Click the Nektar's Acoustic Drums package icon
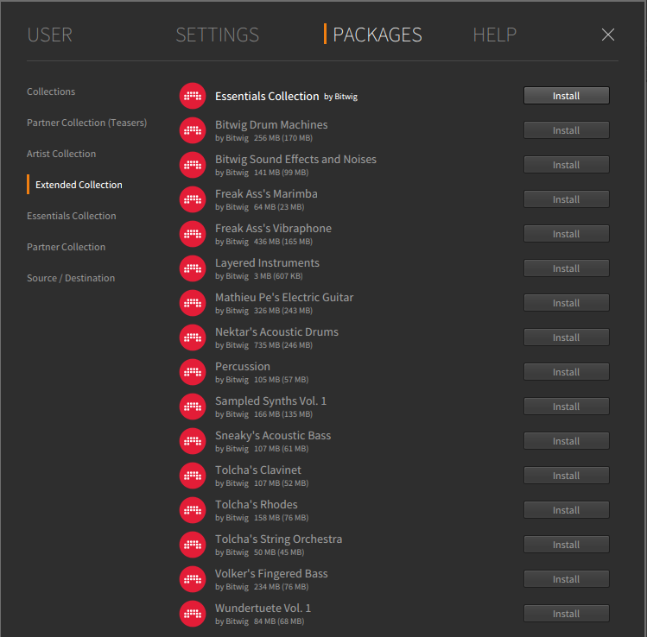The width and height of the screenshot is (647, 637). (x=193, y=337)
